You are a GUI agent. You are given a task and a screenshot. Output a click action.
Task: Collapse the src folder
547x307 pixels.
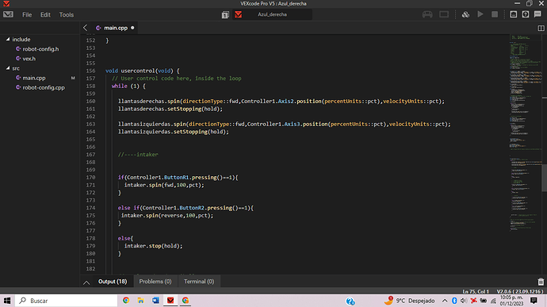click(x=8, y=68)
